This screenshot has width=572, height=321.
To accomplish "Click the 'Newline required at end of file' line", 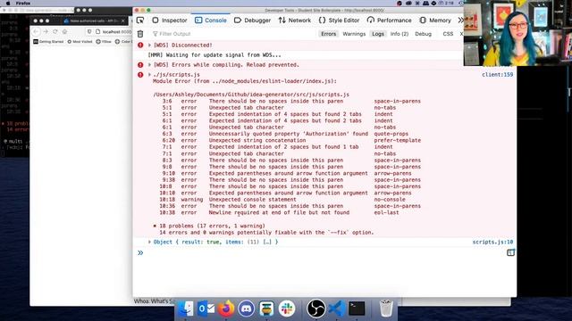I will 279,212.
